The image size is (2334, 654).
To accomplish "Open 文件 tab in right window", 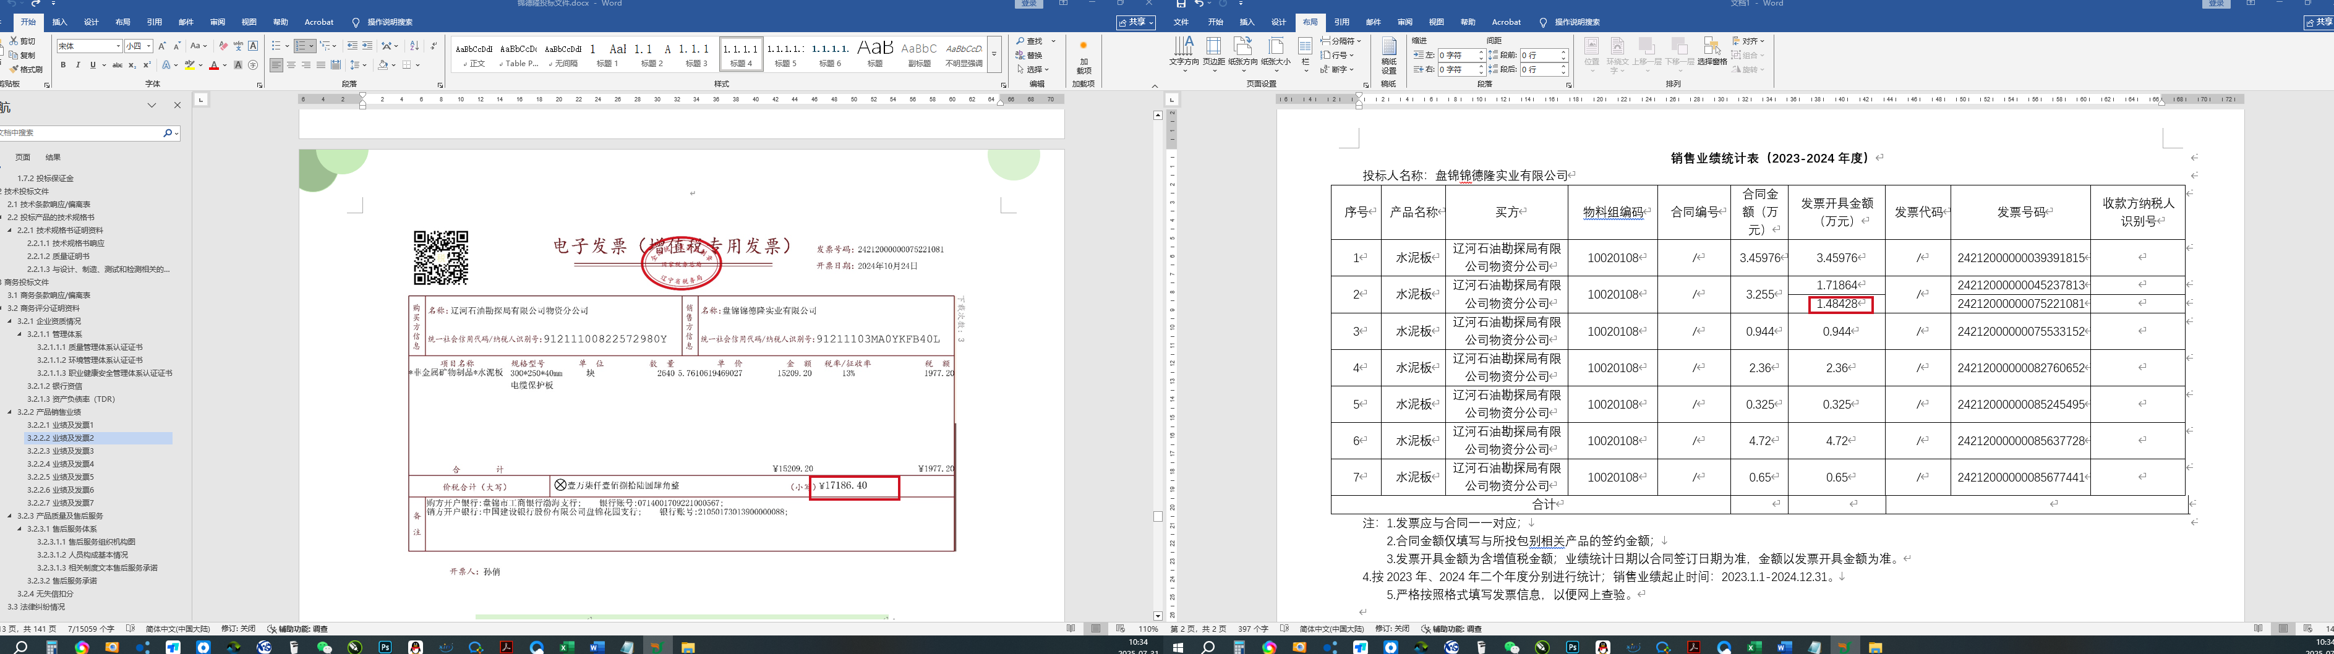I will [1181, 22].
